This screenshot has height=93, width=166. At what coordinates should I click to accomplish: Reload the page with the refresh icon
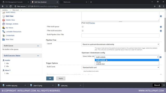10,6
